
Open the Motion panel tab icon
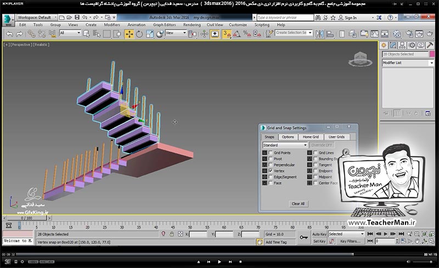click(412, 45)
